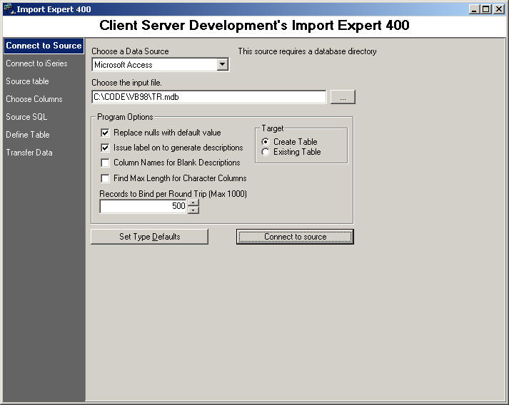Increase records per round trip

tap(193, 203)
